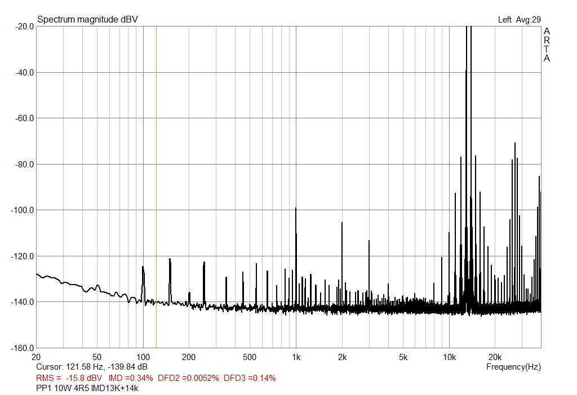
Task: Click the '50' frequency axis label
Action: [97, 357]
